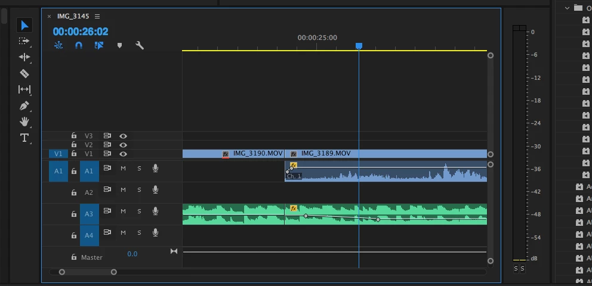The height and width of the screenshot is (286, 592).
Task: Click Master track output assignment icon
Action: pos(174,251)
